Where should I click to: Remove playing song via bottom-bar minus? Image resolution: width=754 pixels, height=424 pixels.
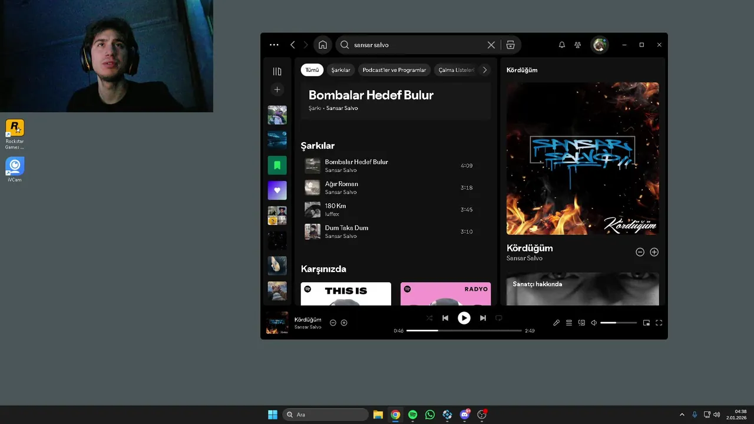[333, 323]
